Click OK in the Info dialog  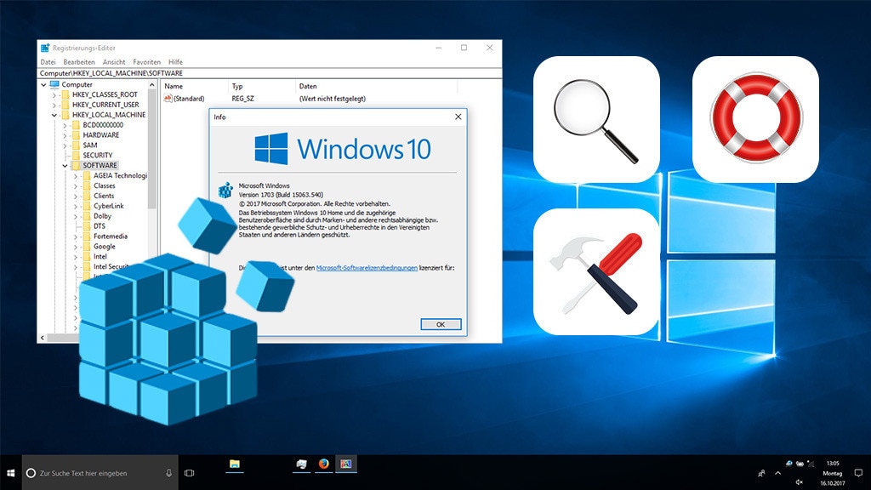click(441, 324)
